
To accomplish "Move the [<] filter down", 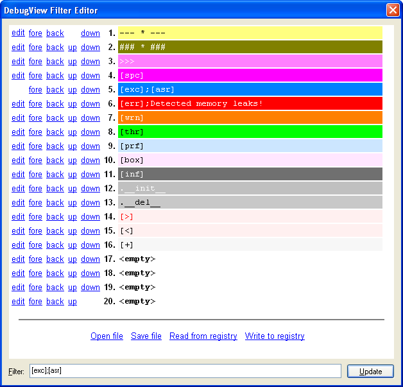I will tap(90, 231).
